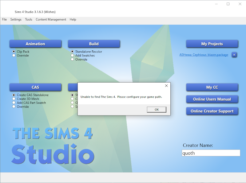
Task: Open the Settings menu
Action: point(16,19)
